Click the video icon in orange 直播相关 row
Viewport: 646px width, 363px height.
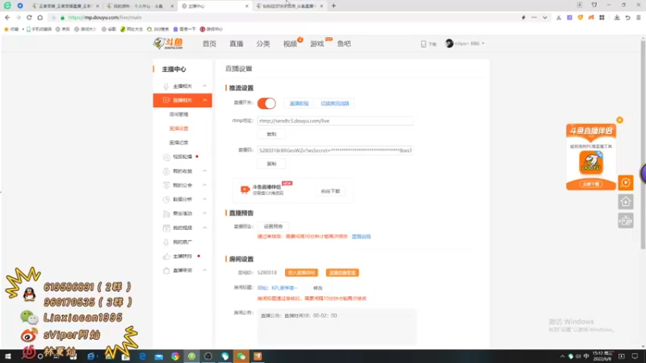click(166, 100)
